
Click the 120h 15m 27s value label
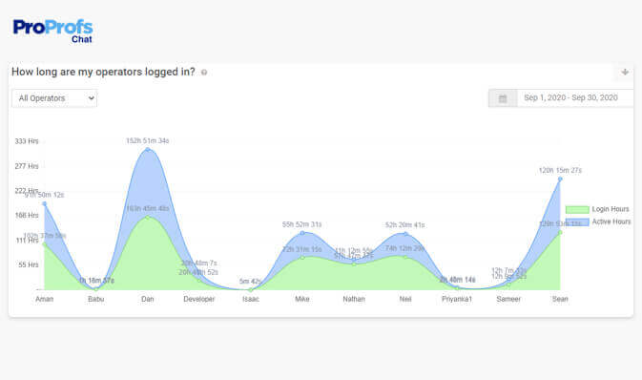560,171
